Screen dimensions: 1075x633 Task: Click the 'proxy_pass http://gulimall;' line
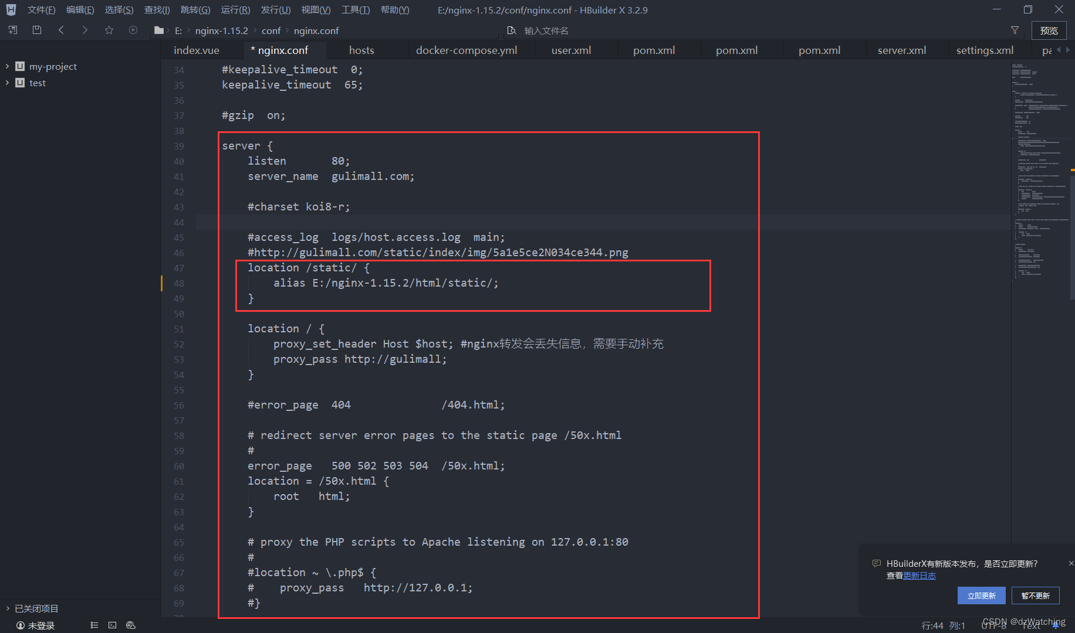click(360, 359)
